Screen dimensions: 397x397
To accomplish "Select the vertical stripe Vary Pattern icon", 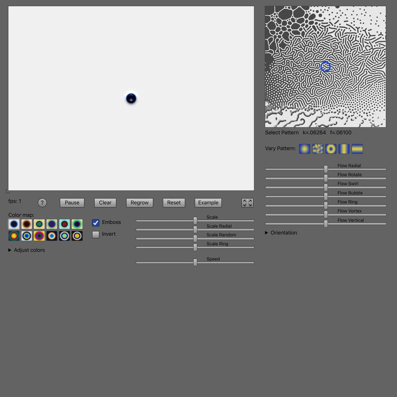I will coord(344,149).
